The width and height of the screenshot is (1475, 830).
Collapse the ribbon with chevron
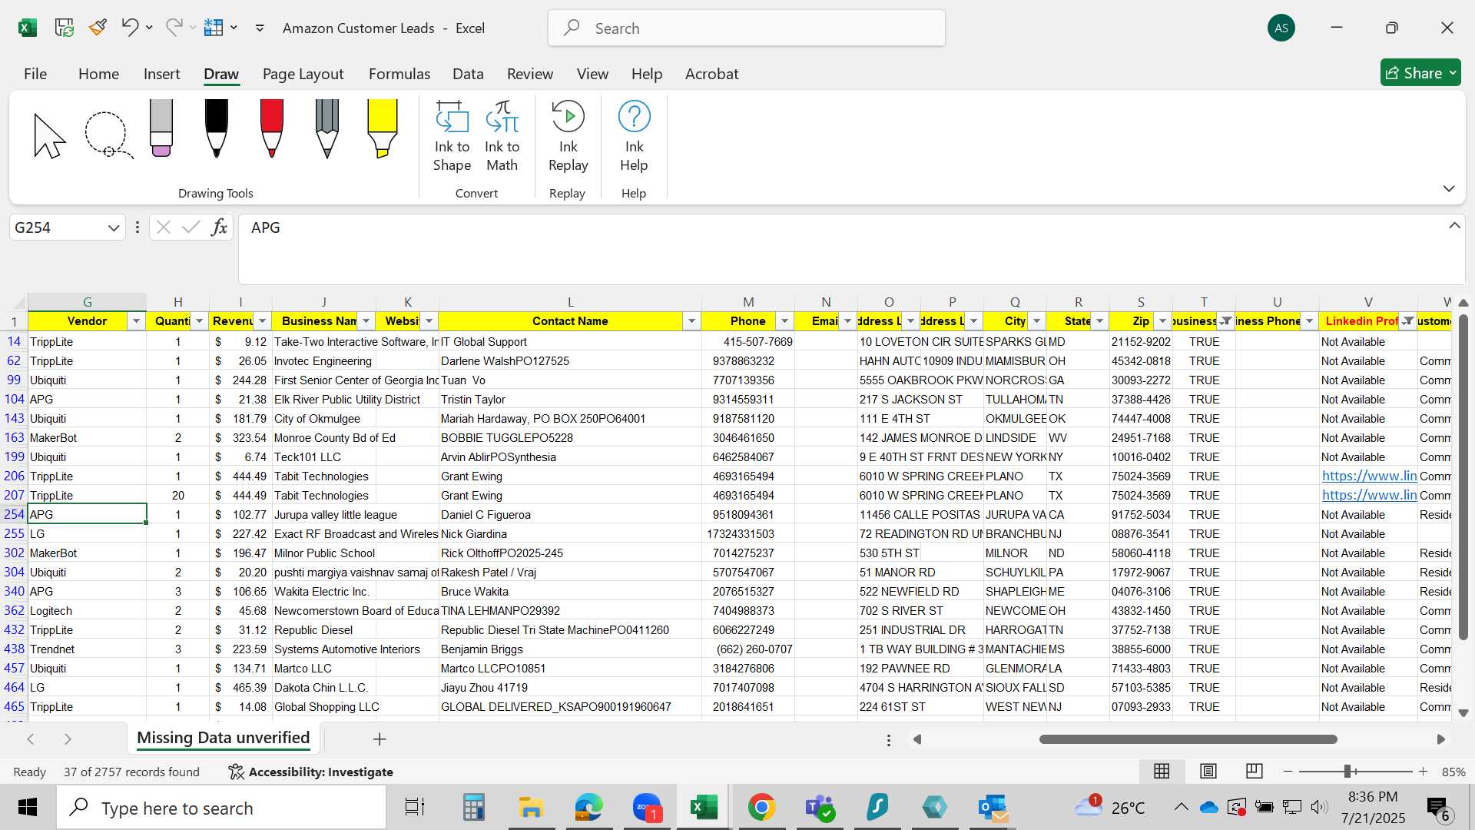[x=1449, y=188]
